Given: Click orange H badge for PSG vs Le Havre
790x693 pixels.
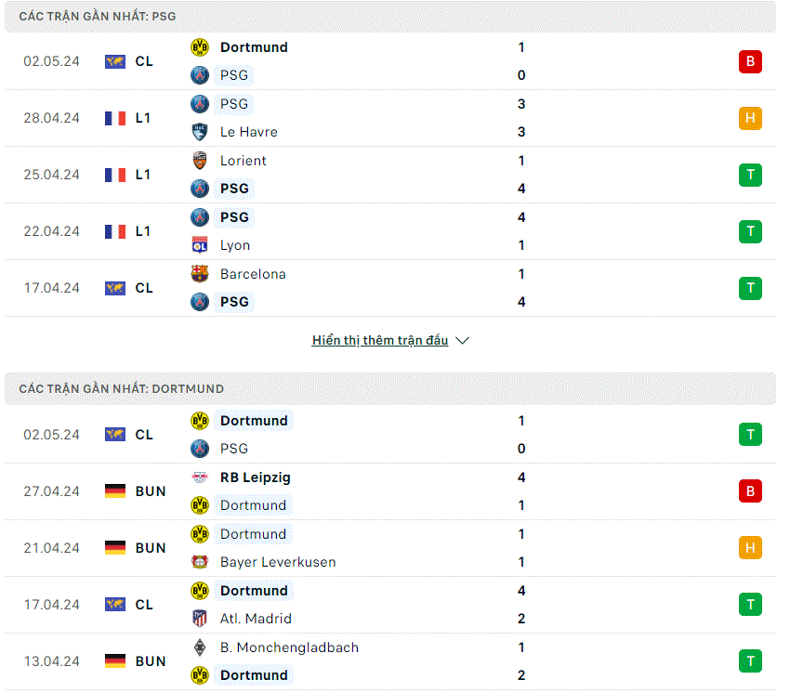Looking at the screenshot, I should point(750,118).
